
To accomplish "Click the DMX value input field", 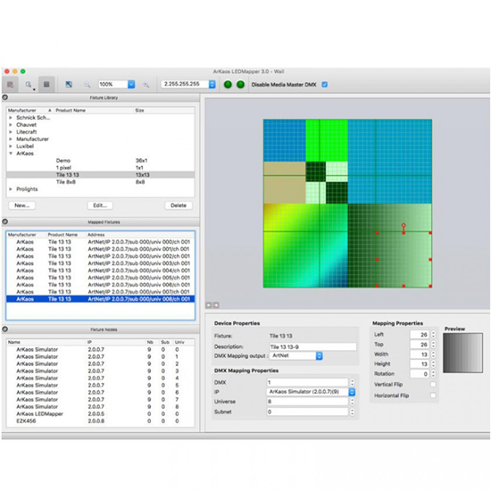I will pos(307,382).
